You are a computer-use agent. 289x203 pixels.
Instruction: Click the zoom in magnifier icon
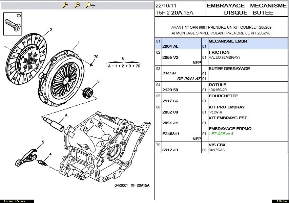(x=66, y=5)
